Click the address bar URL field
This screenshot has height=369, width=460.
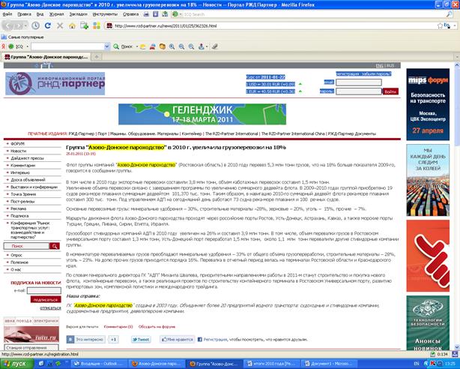[273, 25]
